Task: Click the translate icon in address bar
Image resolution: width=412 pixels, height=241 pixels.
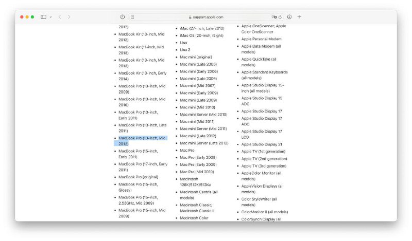Action: coord(274,17)
